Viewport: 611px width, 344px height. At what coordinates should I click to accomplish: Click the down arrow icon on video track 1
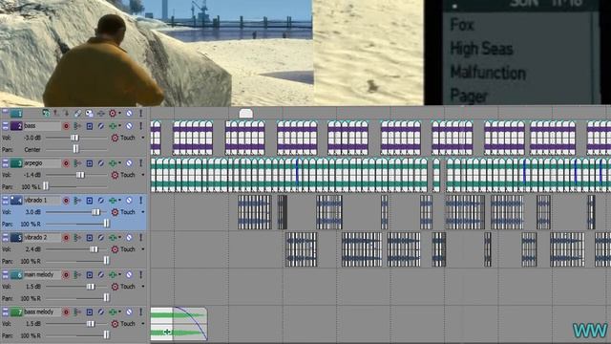coord(66,113)
